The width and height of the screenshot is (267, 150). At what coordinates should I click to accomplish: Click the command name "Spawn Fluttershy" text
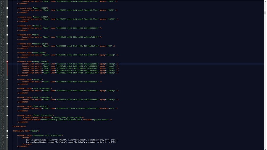[43, 115]
